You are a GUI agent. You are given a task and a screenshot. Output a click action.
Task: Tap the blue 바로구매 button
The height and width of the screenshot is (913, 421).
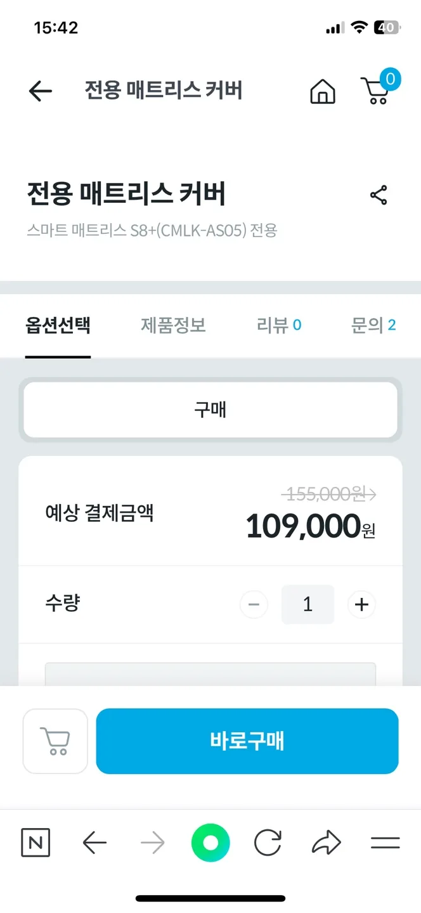247,741
